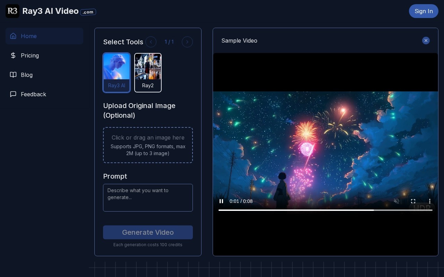Click the Select Tools heading
The image size is (444, 277).
[123, 42]
